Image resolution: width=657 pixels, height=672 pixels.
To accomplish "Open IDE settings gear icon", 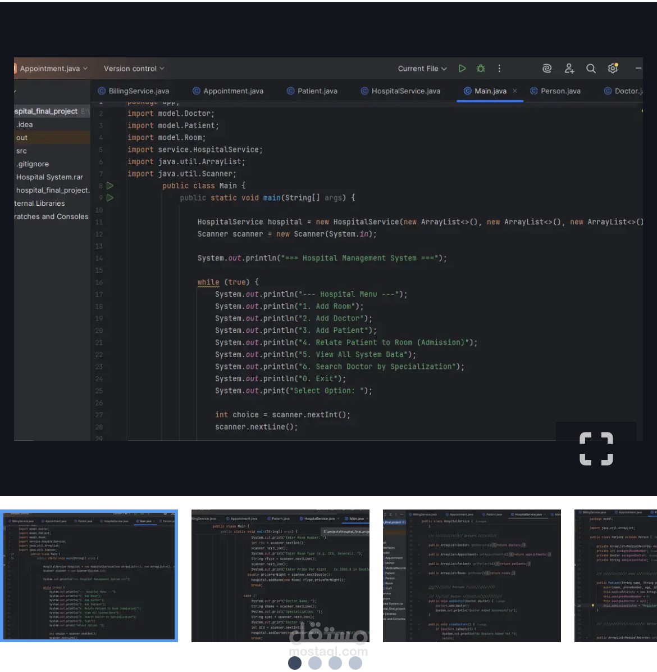I will click(613, 69).
